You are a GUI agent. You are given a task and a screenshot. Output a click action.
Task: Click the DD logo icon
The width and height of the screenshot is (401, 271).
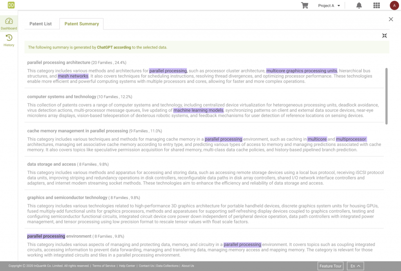coord(11,5)
